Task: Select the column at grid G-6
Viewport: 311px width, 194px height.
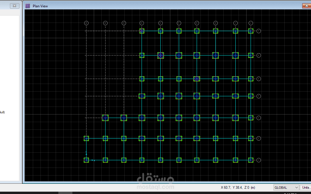Action: [197, 55]
